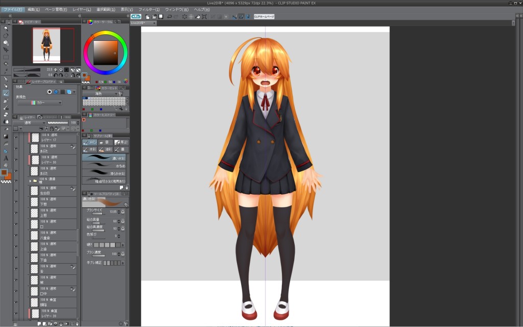Select the Eyedropper tool

[6, 71]
